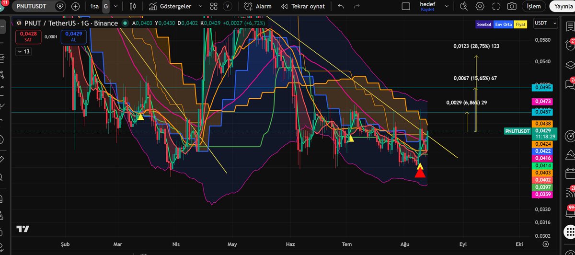
Task: Select the 0,0029 (6,86%) measurement label
Action: (466, 103)
